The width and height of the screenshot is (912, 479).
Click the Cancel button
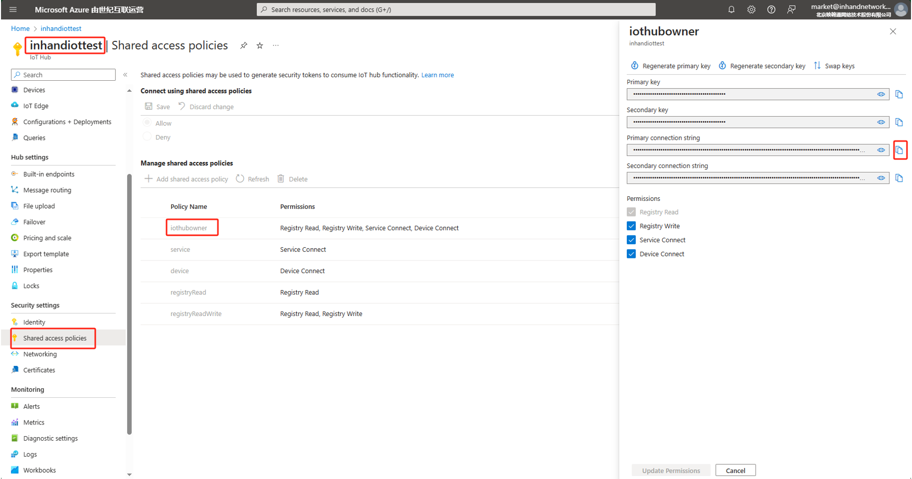pyautogui.click(x=735, y=470)
